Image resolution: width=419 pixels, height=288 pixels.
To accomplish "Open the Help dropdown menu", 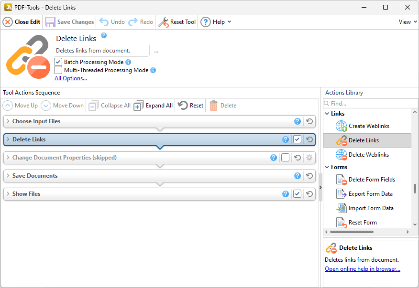I will coord(216,22).
